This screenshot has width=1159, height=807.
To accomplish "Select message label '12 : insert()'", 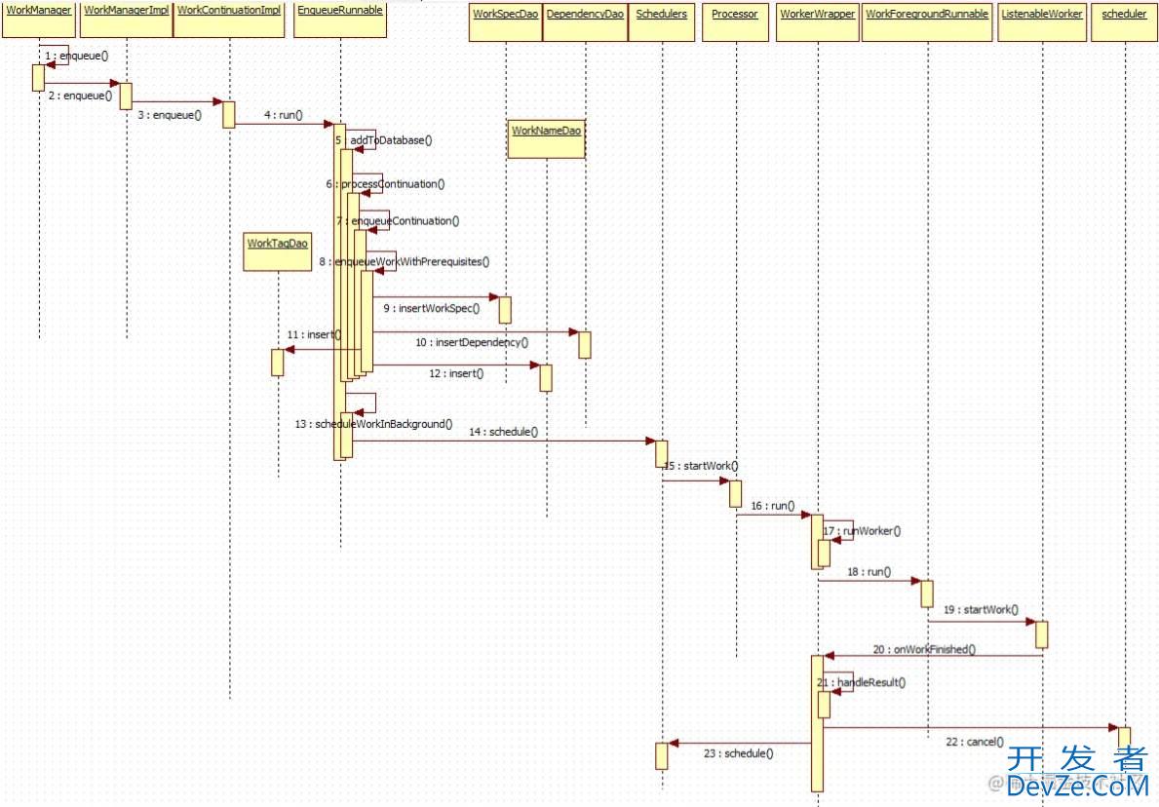I will [456, 373].
